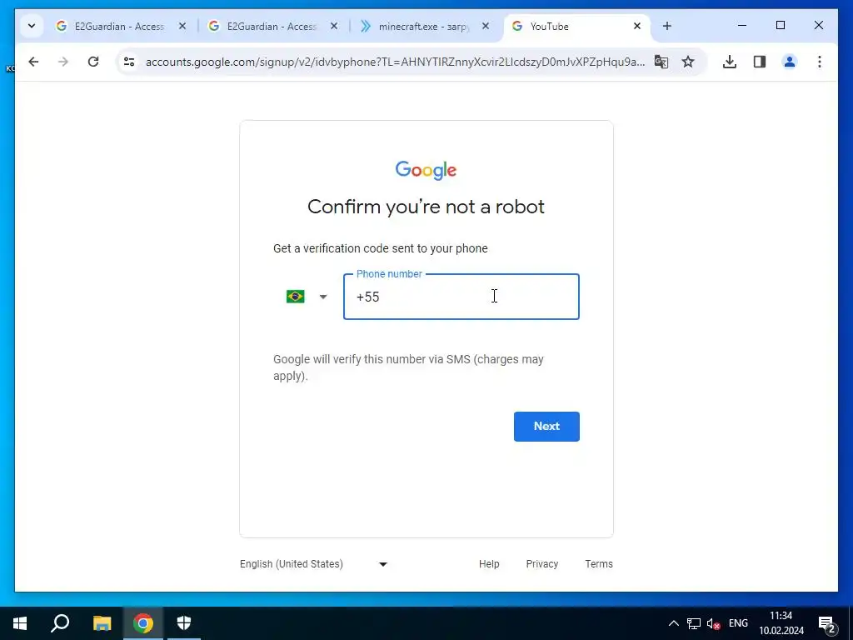Image resolution: width=853 pixels, height=640 pixels.
Task: Open the Help link
Action: coord(489,564)
